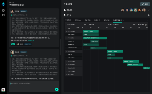
Task: Click the first message sender's avatar
Action: coord(12,11)
